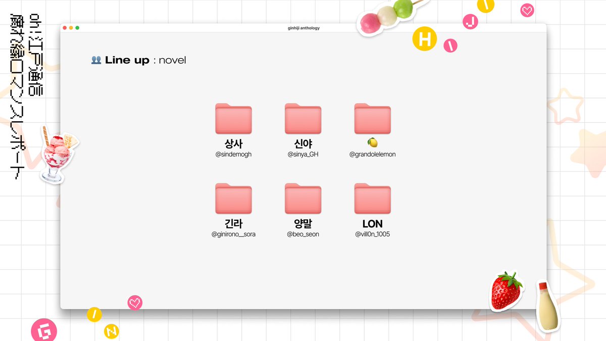Maximize the ginhiji anthology window
This screenshot has width=606, height=341.
click(x=77, y=28)
